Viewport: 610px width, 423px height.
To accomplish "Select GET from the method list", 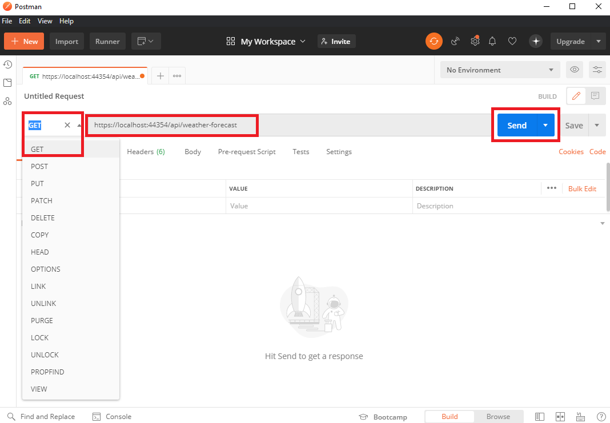I will click(71, 149).
